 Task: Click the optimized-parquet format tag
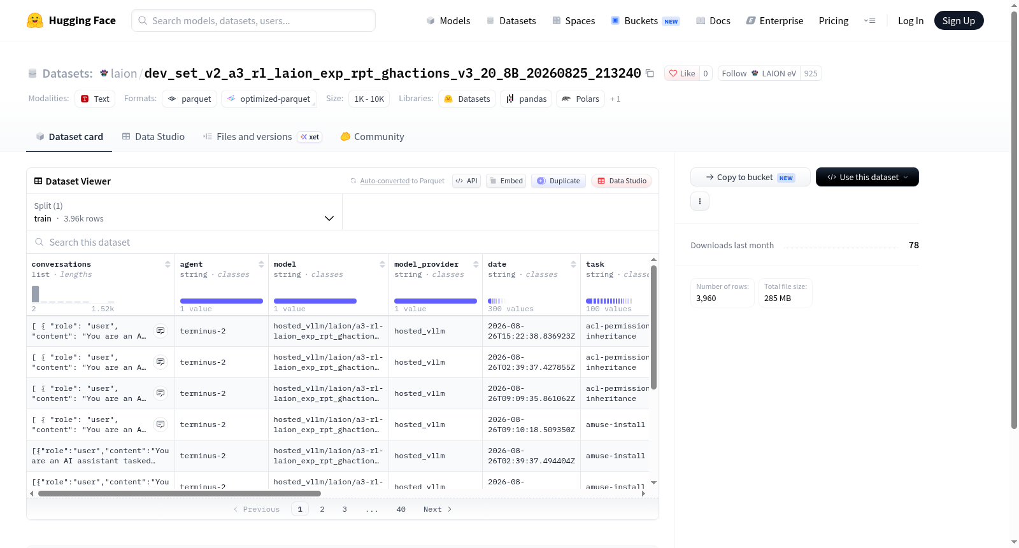tap(269, 99)
